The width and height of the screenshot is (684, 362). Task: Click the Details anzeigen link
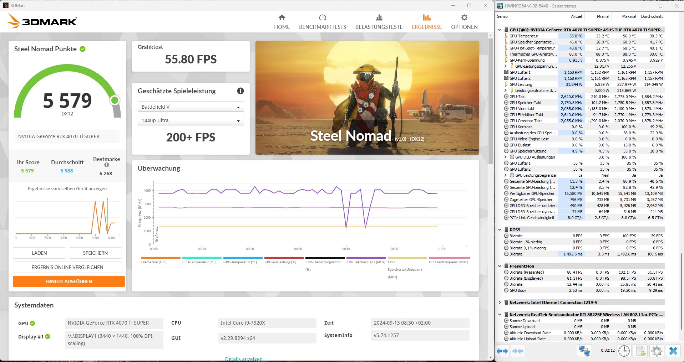pos(244,359)
